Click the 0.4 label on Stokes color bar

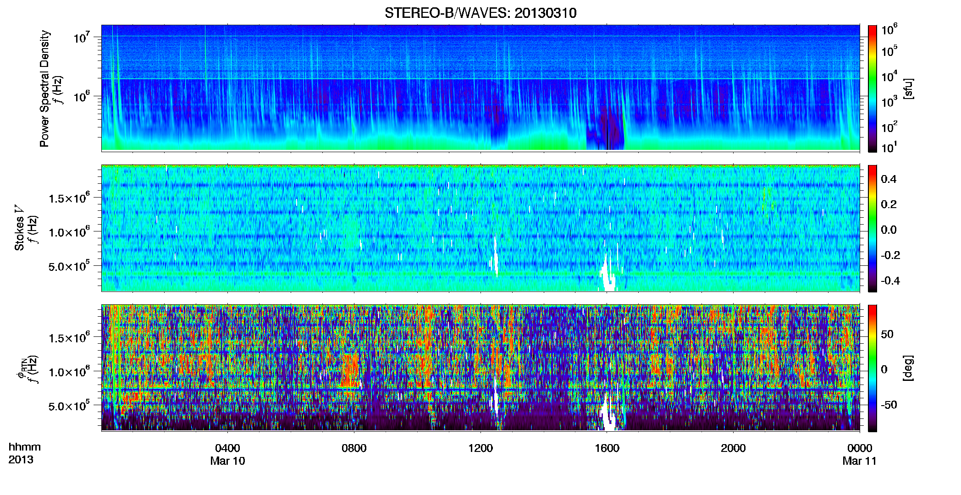click(x=889, y=179)
